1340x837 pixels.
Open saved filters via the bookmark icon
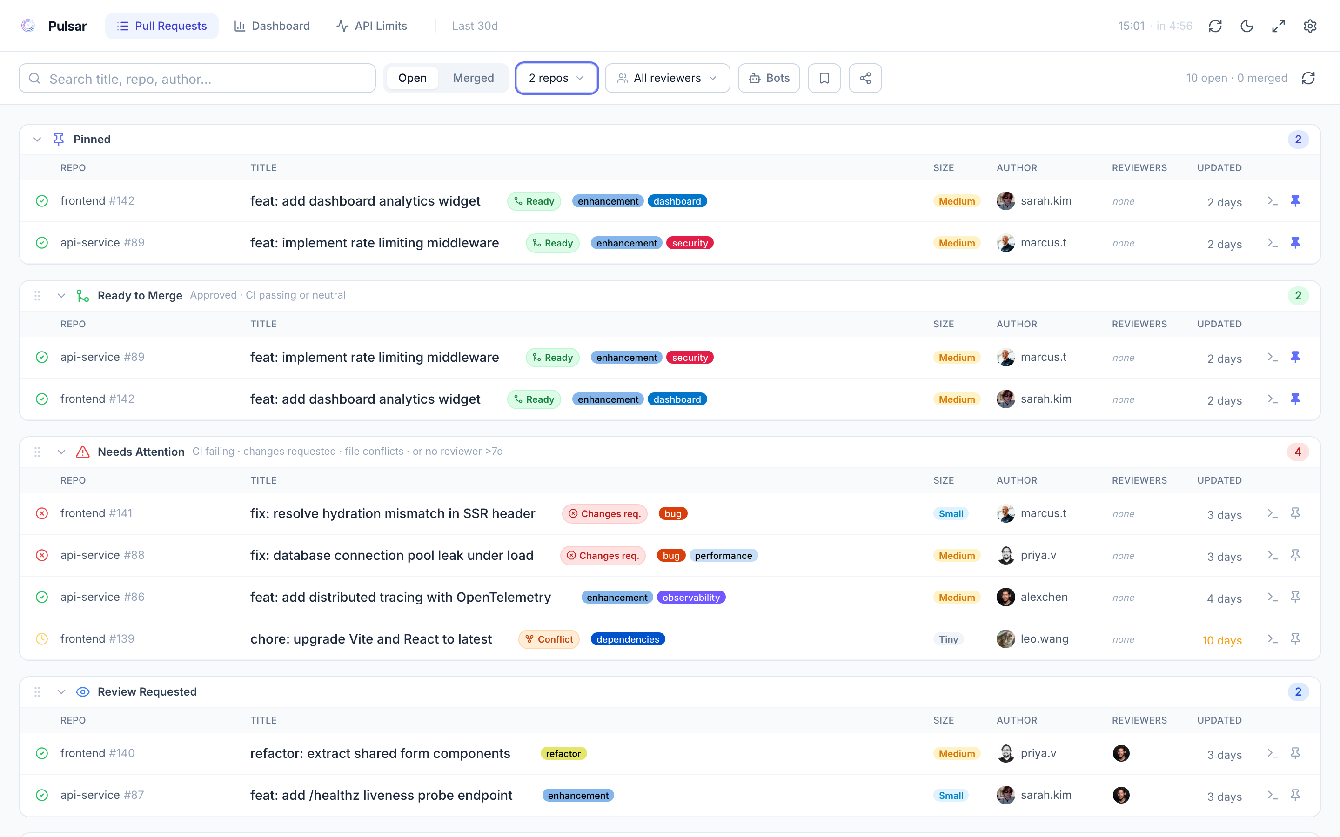click(x=824, y=78)
